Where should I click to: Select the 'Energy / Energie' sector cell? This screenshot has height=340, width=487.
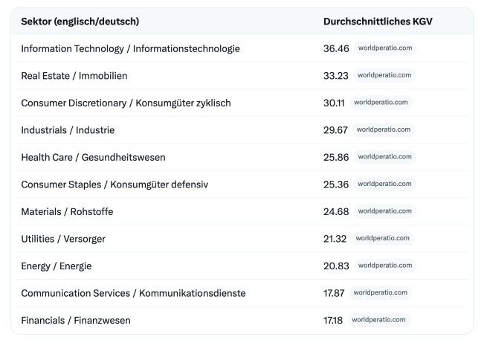57,266
